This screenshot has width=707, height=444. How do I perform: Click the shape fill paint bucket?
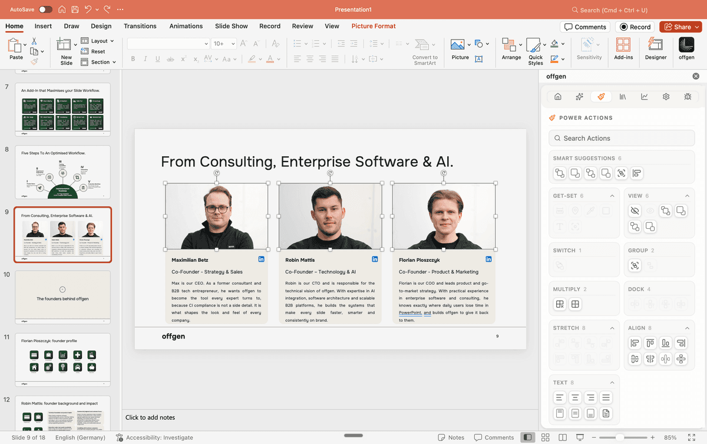(x=554, y=44)
